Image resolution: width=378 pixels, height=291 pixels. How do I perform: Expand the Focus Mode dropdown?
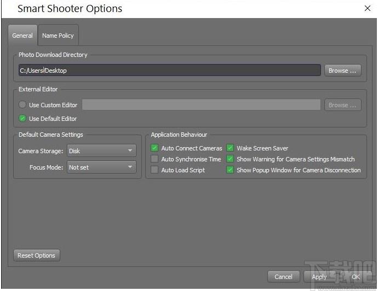click(101, 167)
